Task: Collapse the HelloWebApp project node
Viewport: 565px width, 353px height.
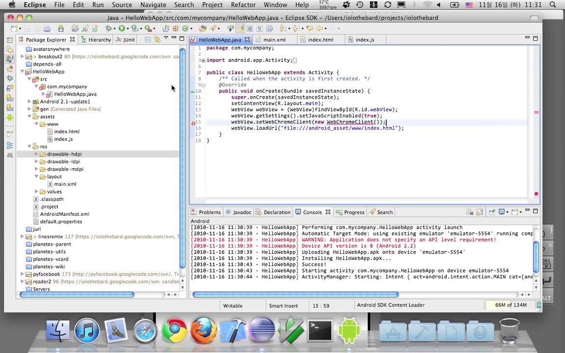Action: coord(23,71)
